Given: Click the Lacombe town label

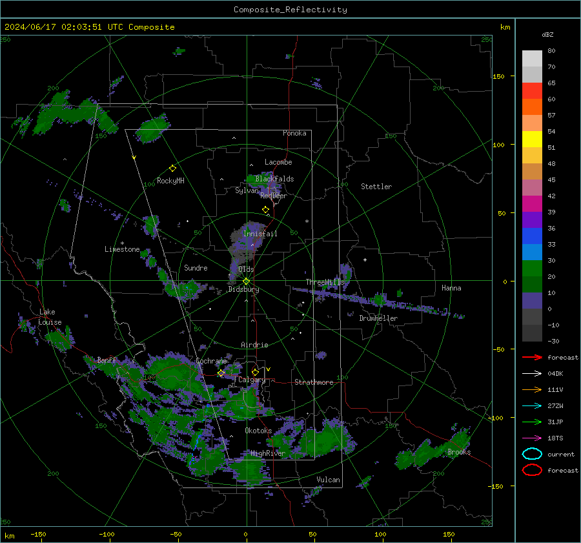Looking at the screenshot, I should [278, 162].
